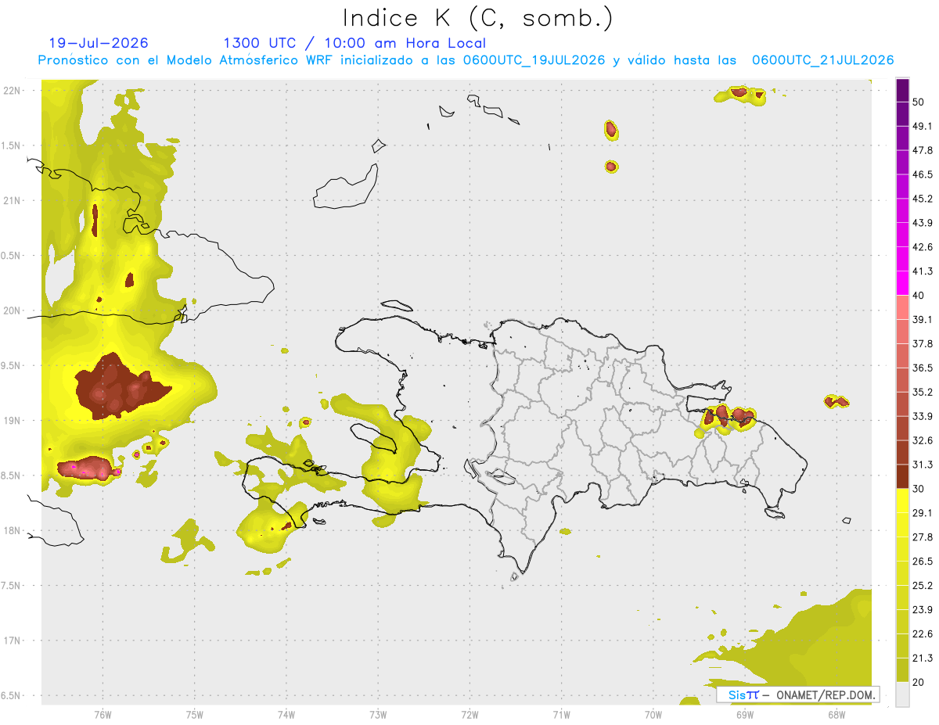Click the "42.6" color bar value
Screen dimensions: 939x725
923,247
